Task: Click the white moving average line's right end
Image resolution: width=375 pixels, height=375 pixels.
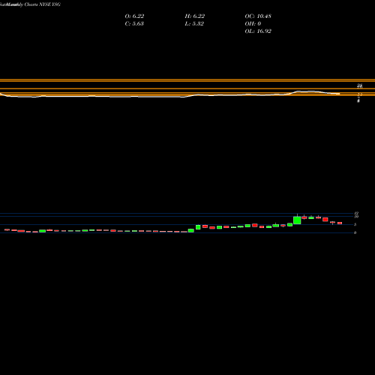Action: 338,94
